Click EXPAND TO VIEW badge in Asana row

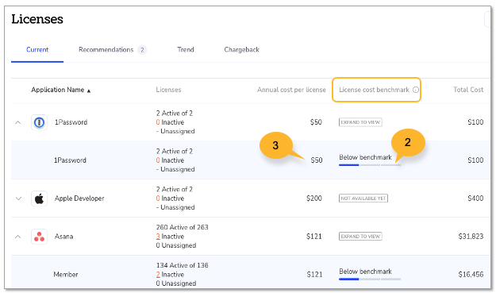pyautogui.click(x=360, y=237)
